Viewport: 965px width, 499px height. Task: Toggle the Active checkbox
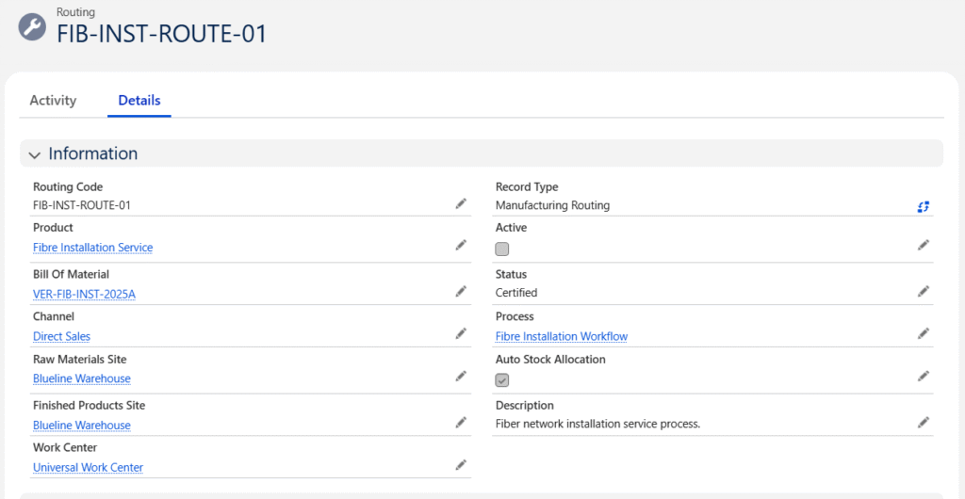(x=502, y=249)
